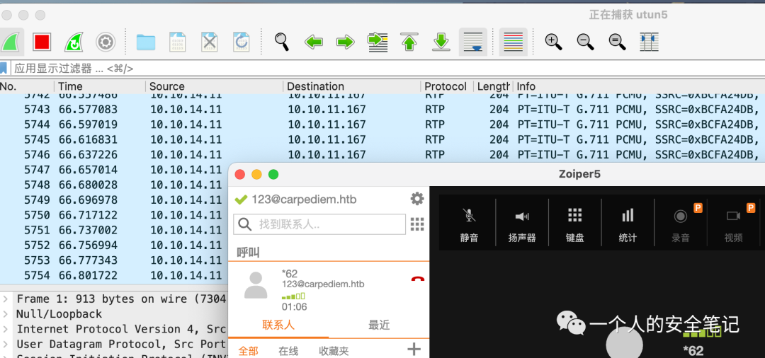Select packet number 5743
This screenshot has width=765, height=358.
coord(382,109)
